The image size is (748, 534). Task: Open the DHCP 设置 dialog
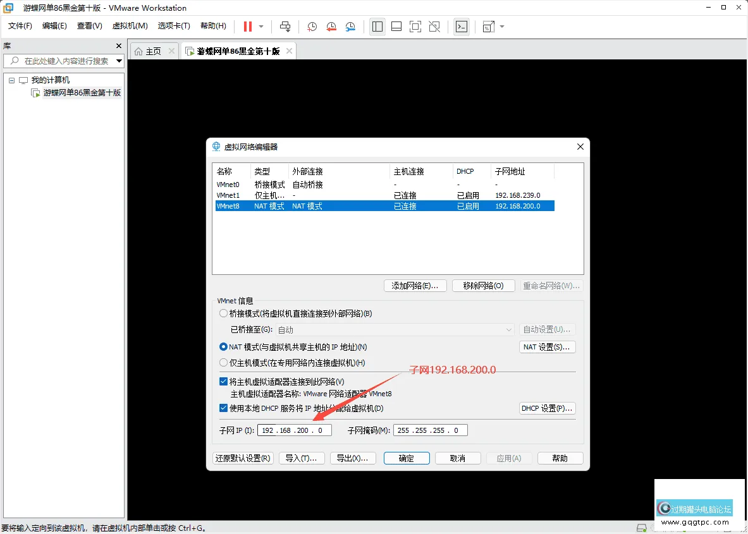[547, 408]
